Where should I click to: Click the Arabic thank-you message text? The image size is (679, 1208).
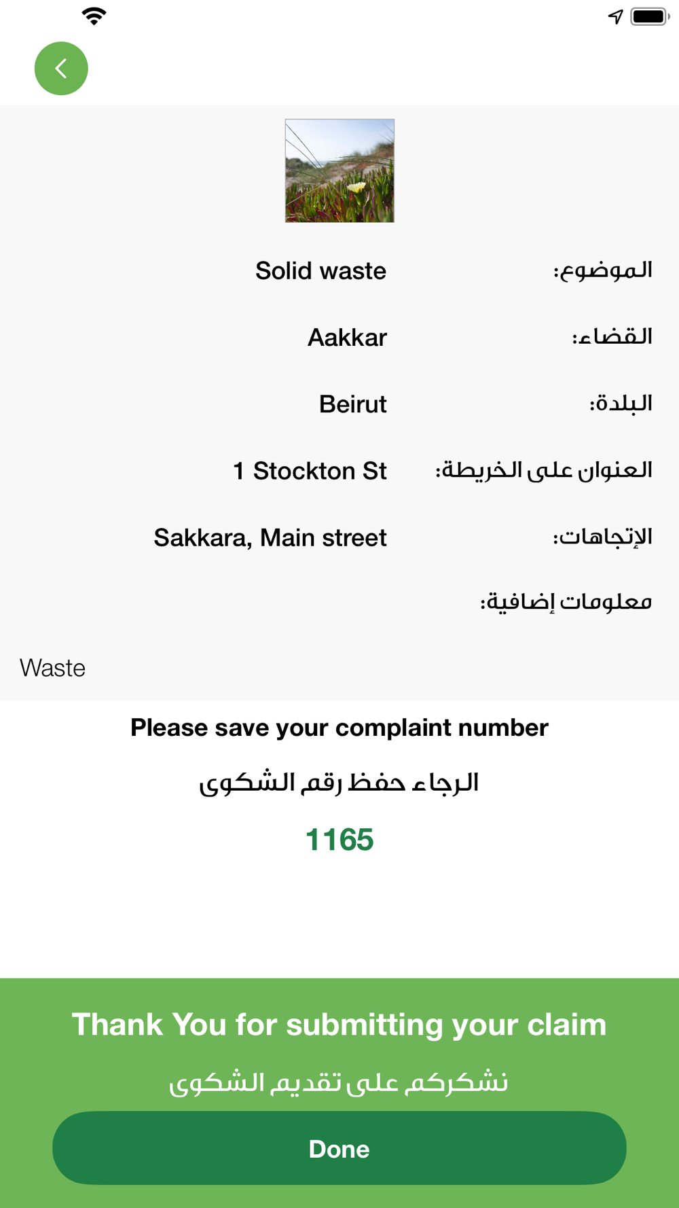[338, 1082]
